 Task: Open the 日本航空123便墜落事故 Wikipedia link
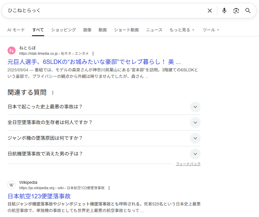(39, 196)
